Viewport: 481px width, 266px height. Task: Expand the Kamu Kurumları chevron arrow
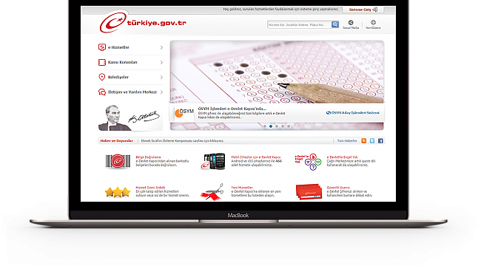(x=161, y=62)
